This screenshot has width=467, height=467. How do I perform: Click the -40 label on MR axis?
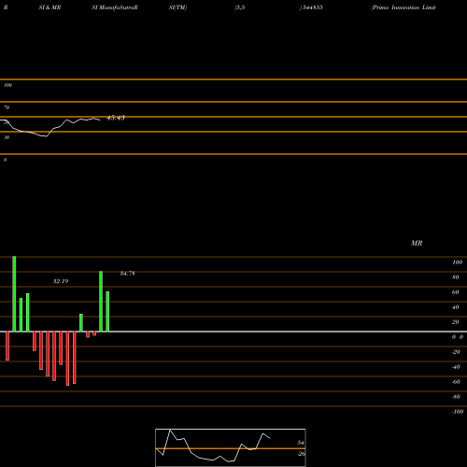[456, 367]
